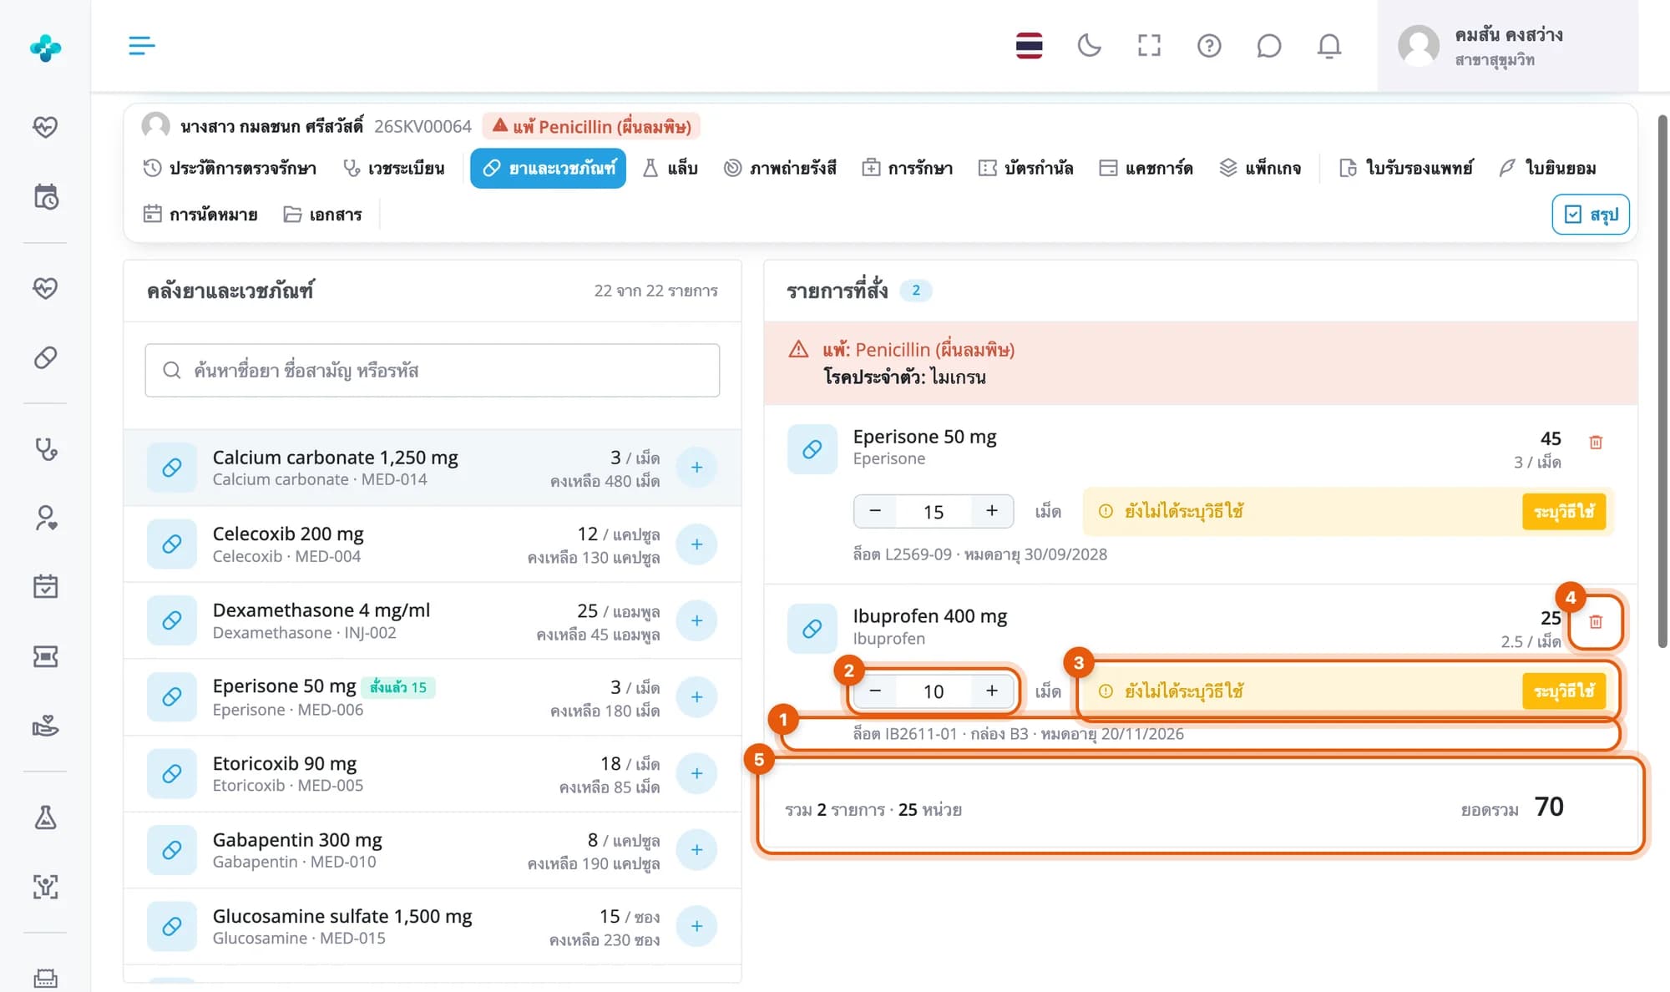This screenshot has width=1670, height=992.
Task: Add Etoricoxib 90 mg to order
Action: [x=696, y=773]
